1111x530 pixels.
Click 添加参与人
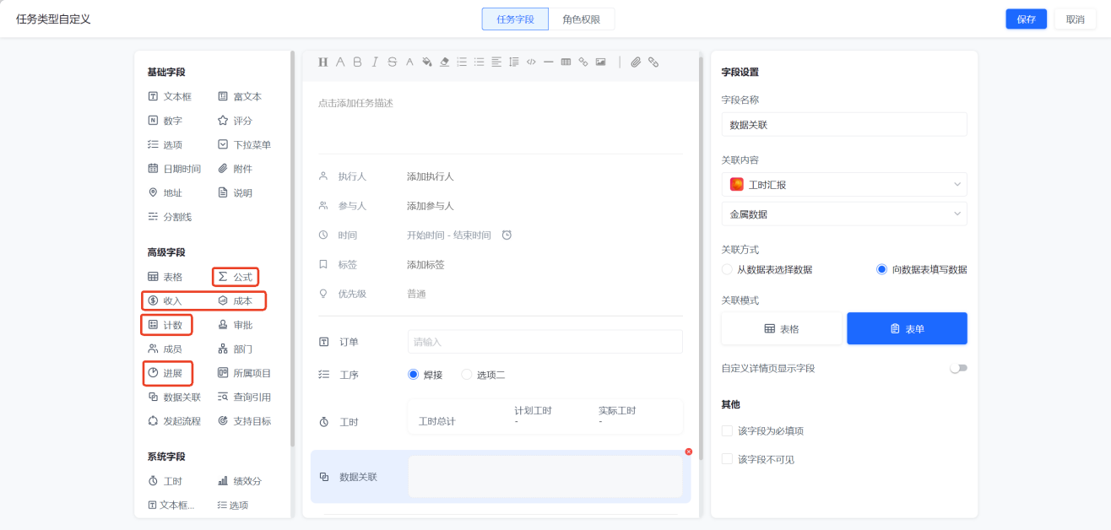click(x=431, y=206)
